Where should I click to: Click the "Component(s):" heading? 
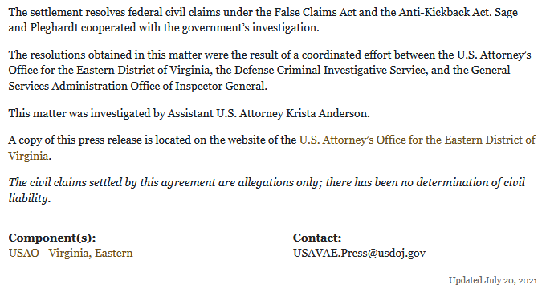point(52,238)
